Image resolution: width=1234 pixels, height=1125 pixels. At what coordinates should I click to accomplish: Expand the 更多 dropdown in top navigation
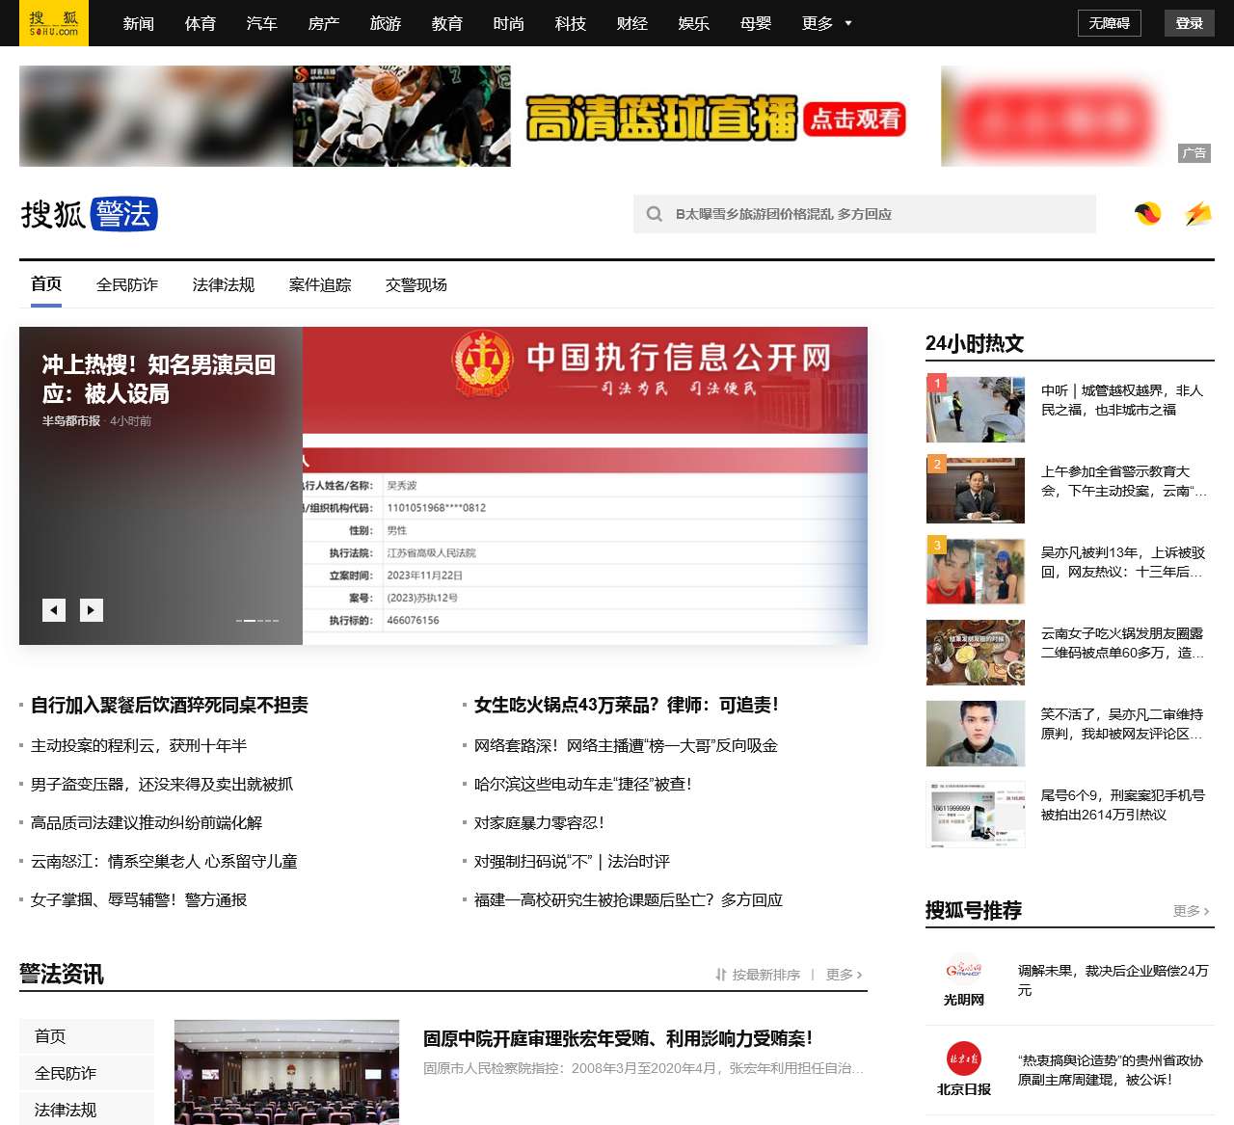pos(827,23)
